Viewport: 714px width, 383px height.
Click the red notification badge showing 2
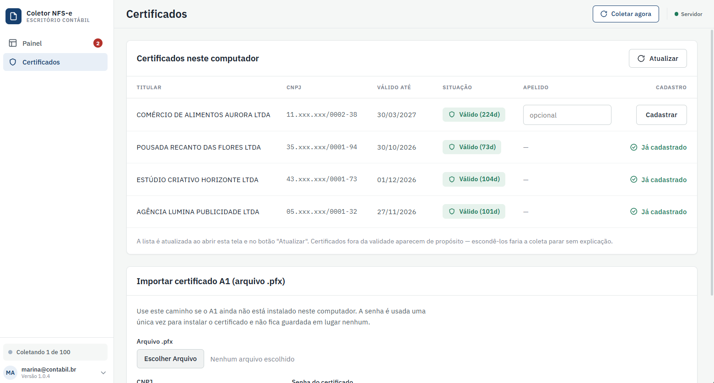click(98, 43)
